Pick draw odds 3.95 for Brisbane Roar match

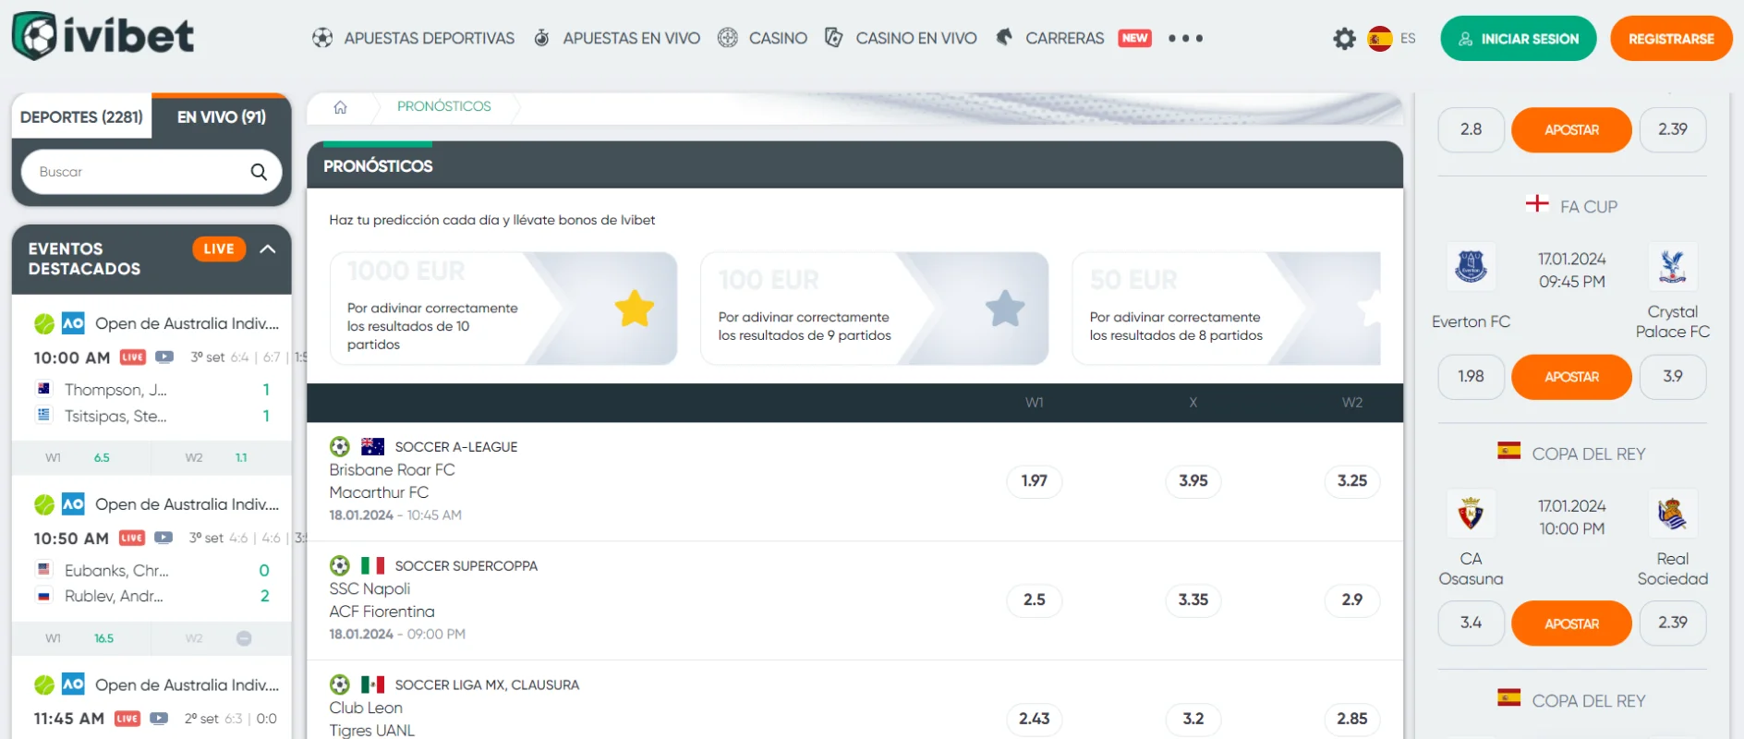point(1193,480)
